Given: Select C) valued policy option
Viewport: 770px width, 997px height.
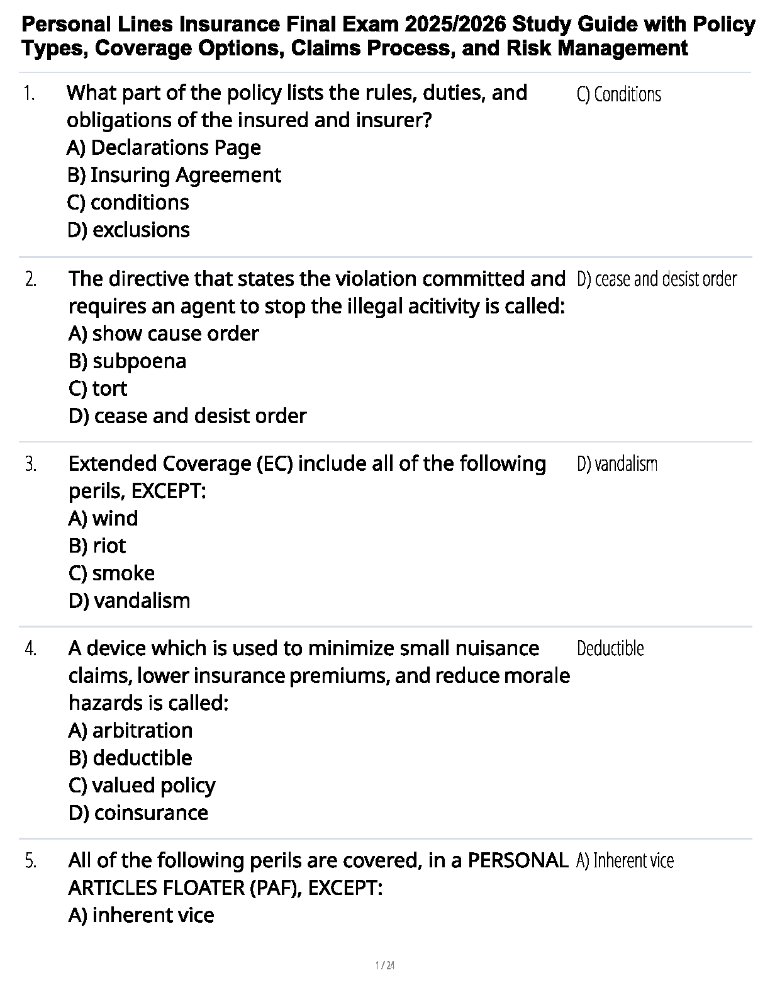Looking at the screenshot, I should click(x=142, y=786).
